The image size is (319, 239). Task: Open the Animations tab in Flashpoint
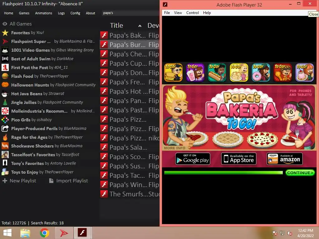[x=44, y=13]
